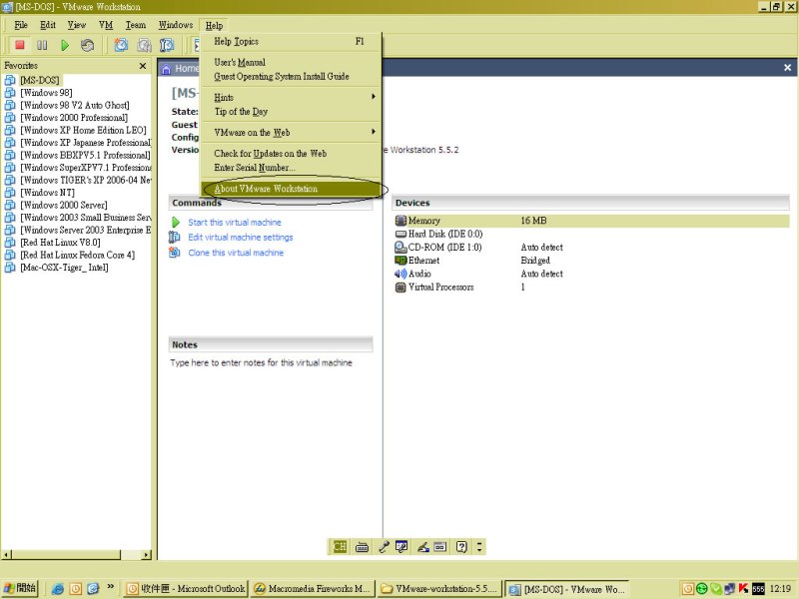Click the 16 MB memory value
The image size is (799, 599).
pos(533,221)
